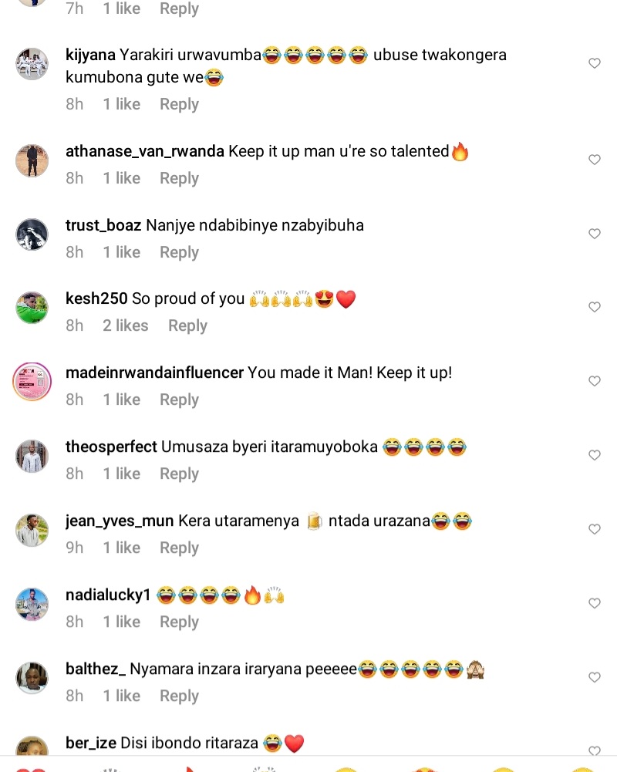Like trust_boaz's comment
The image size is (617, 772).
595,234
